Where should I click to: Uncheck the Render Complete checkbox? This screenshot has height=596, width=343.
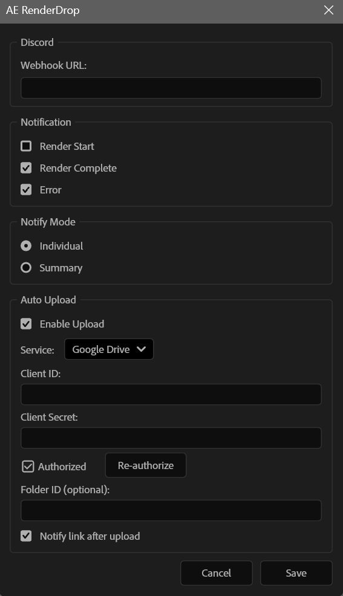coord(26,168)
